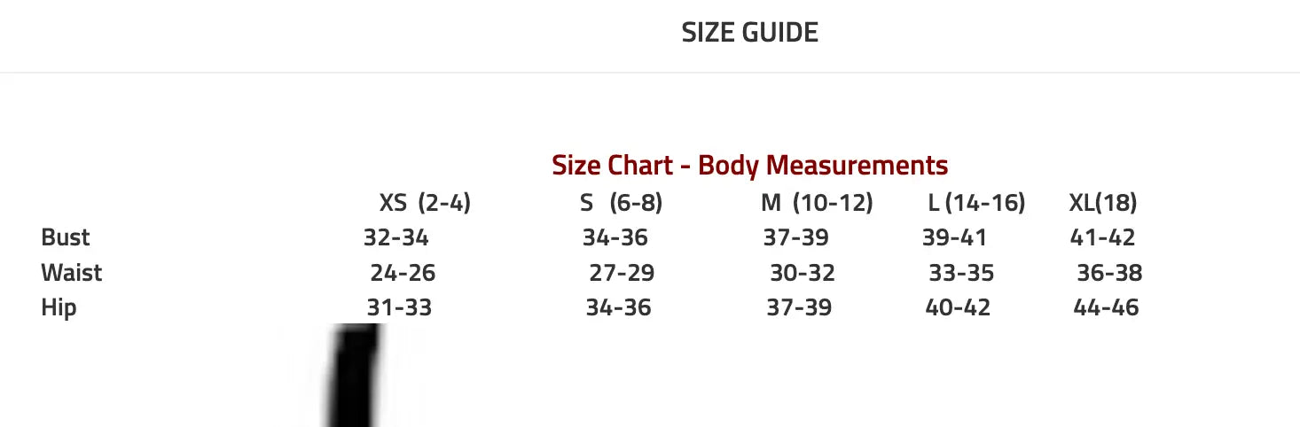1300x427 pixels.
Task: Click the XS waist value 24-26
Action: [403, 273]
